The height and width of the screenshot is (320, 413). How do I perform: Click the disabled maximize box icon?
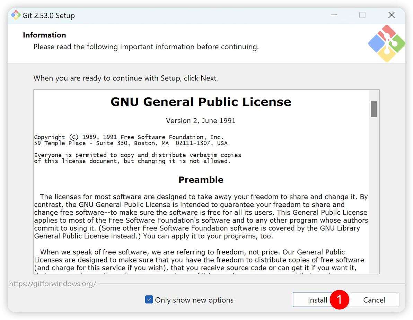click(x=362, y=15)
